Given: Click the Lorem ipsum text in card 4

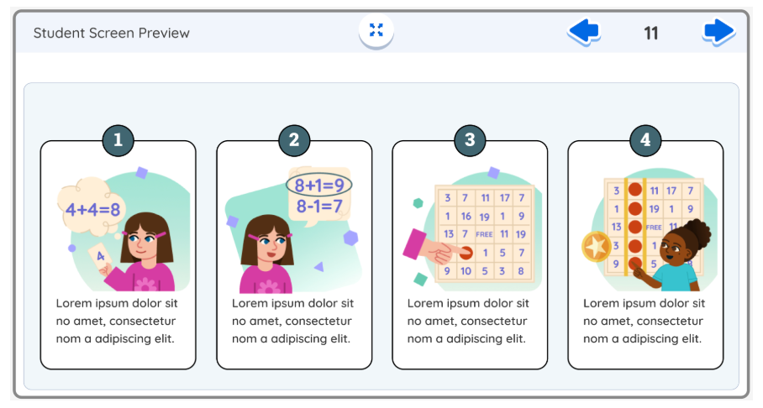Looking at the screenshot, I should (x=644, y=321).
